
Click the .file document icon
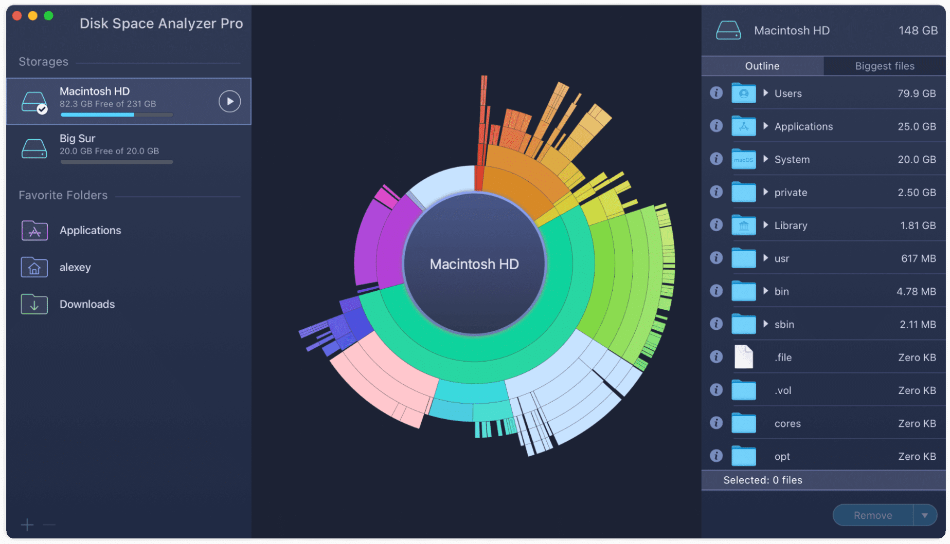point(744,357)
